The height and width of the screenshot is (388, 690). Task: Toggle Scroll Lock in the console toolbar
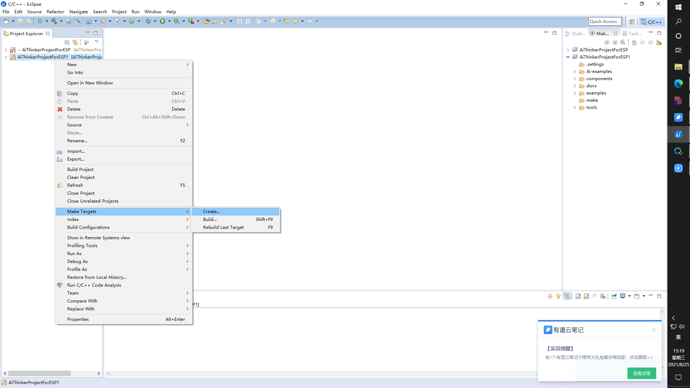tap(586, 296)
